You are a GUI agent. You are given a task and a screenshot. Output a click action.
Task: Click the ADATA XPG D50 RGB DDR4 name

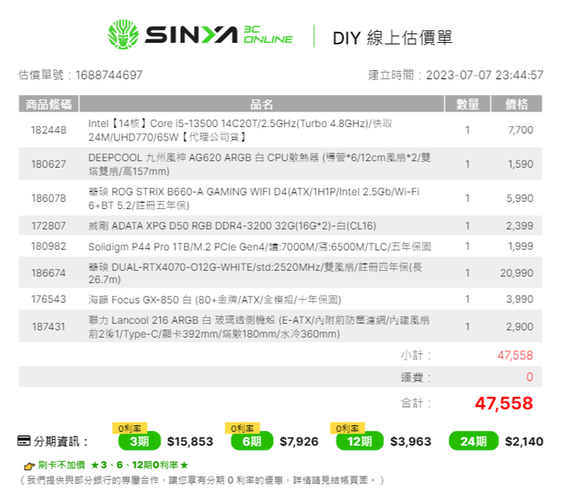232,225
